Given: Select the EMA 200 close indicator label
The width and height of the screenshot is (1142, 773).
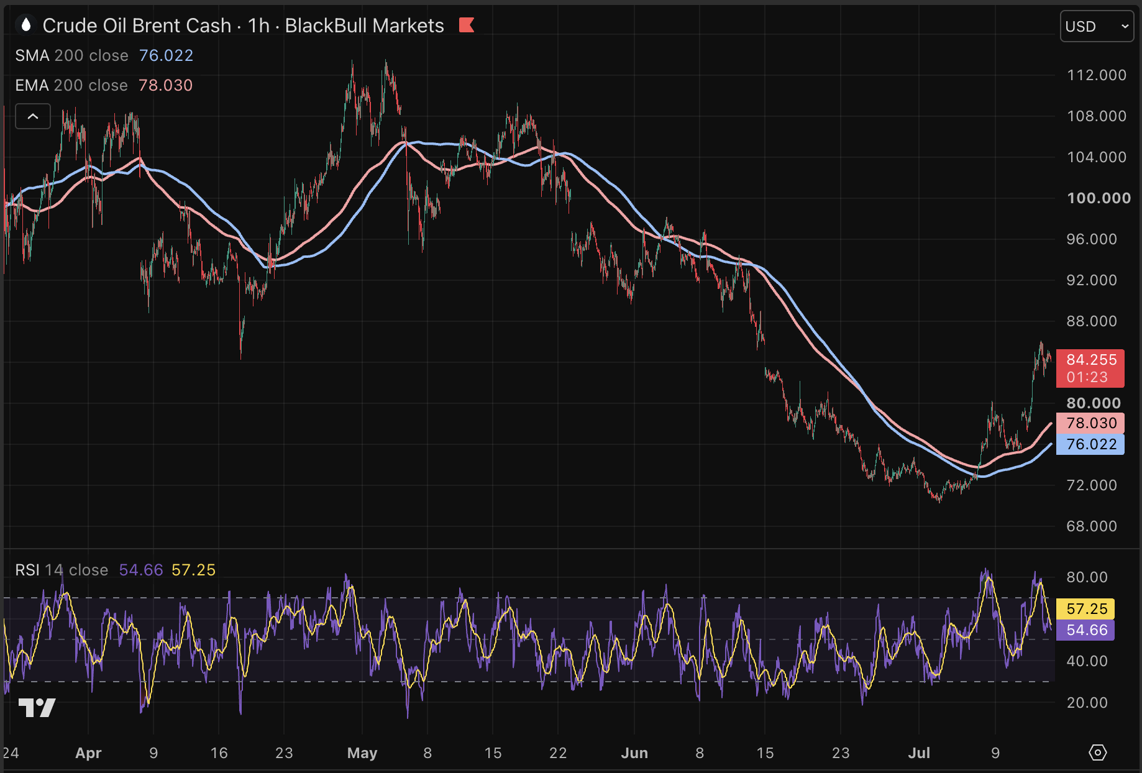Looking at the screenshot, I should pos(71,85).
